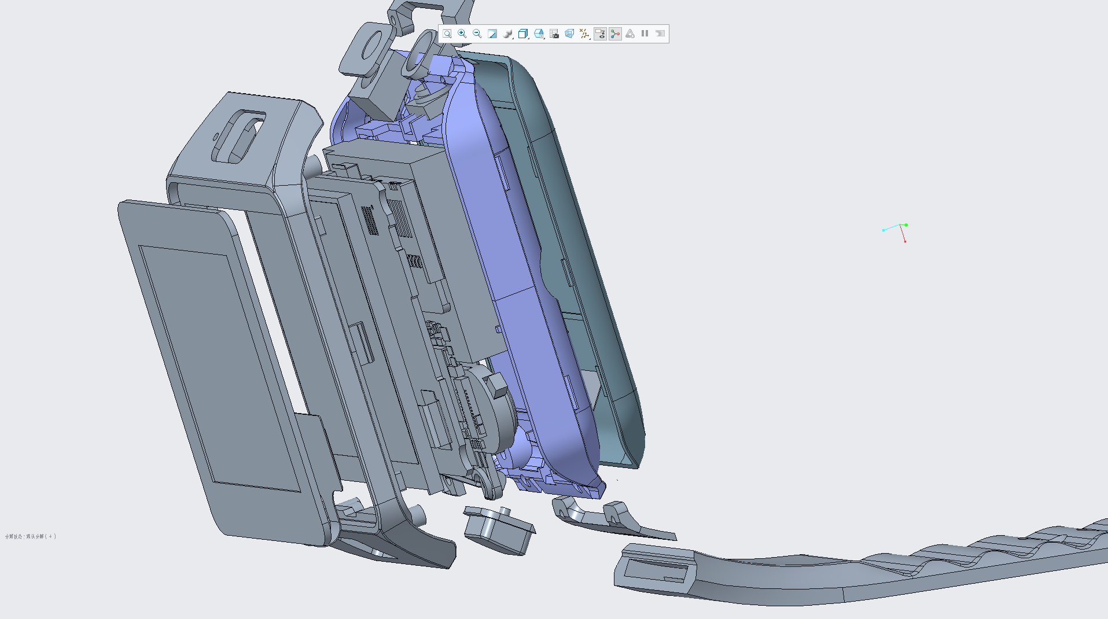
Task: Toggle the Annotation Display eye icon
Action: click(600, 34)
